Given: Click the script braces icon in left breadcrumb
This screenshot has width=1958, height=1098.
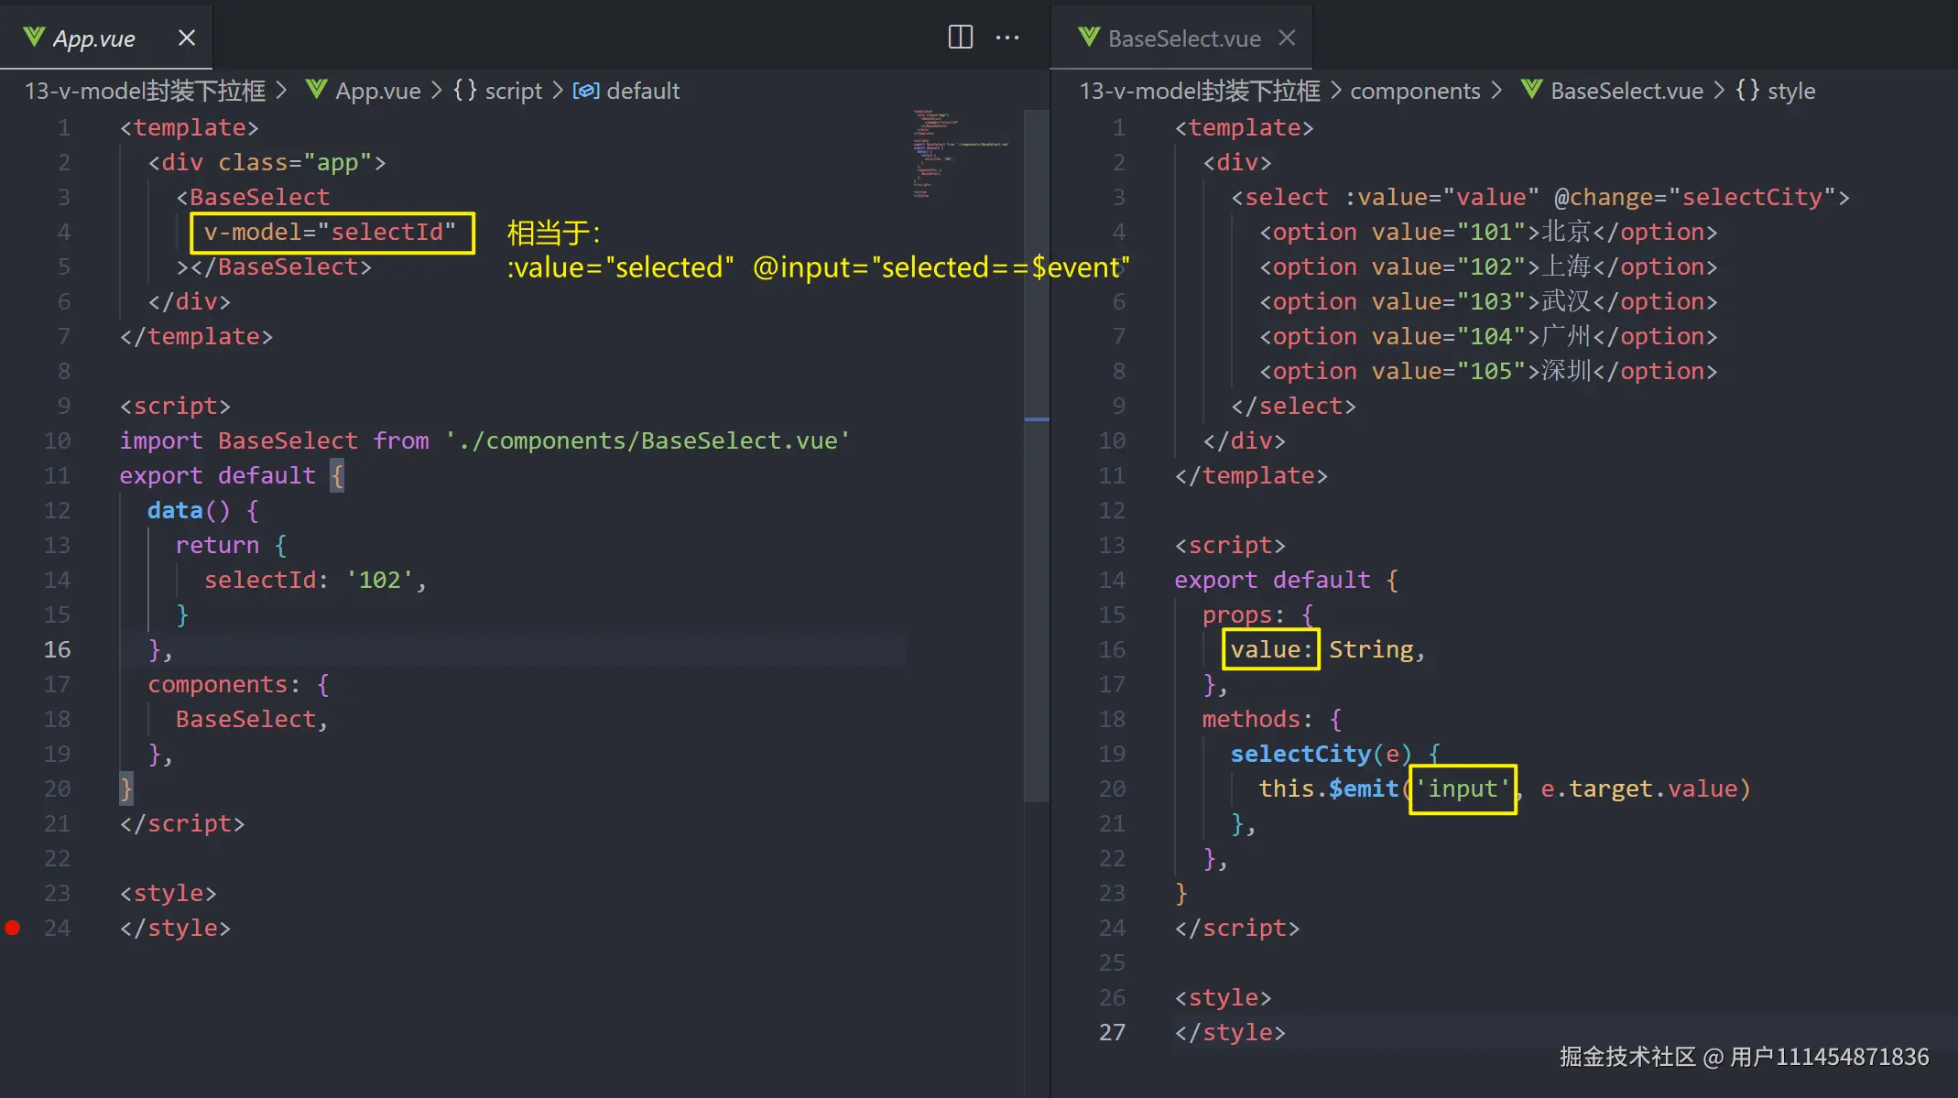Looking at the screenshot, I should pyautogui.click(x=465, y=91).
